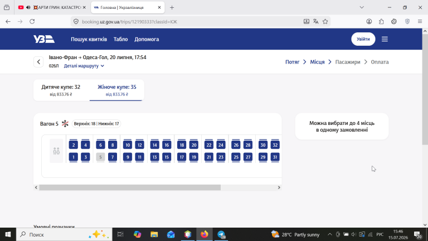Click the translate page icon in address bar
The width and height of the screenshot is (428, 241).
tap(316, 22)
